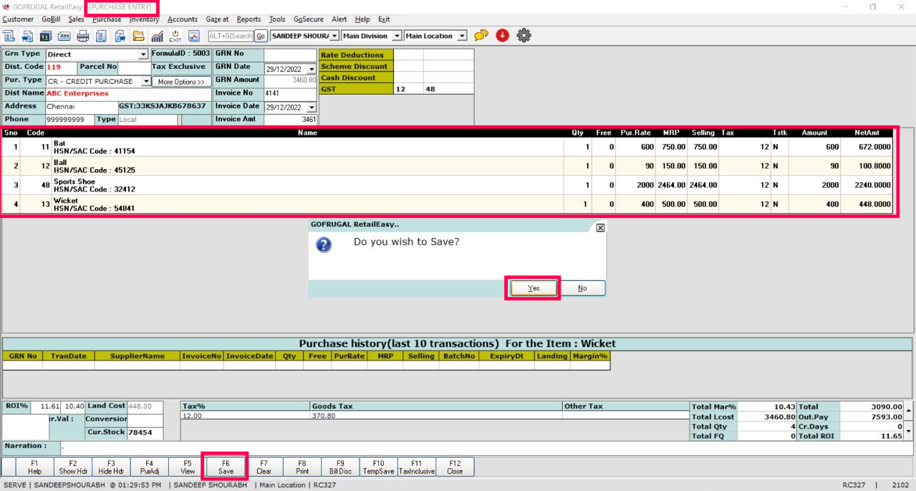Expand the Pur. Type credit purchase dropdown

click(146, 82)
